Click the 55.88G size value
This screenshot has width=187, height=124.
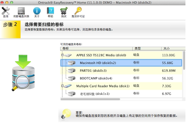(167, 63)
